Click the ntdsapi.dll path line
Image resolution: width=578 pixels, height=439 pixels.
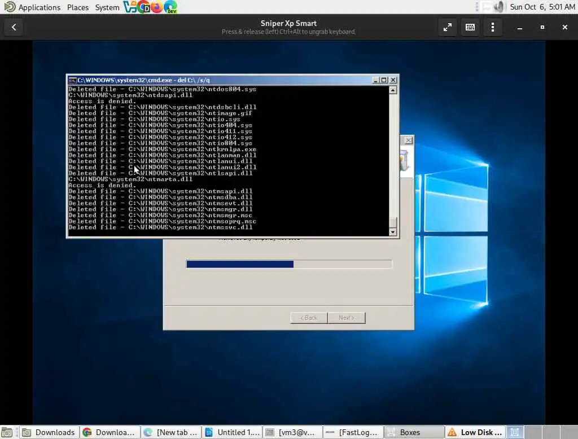130,95
